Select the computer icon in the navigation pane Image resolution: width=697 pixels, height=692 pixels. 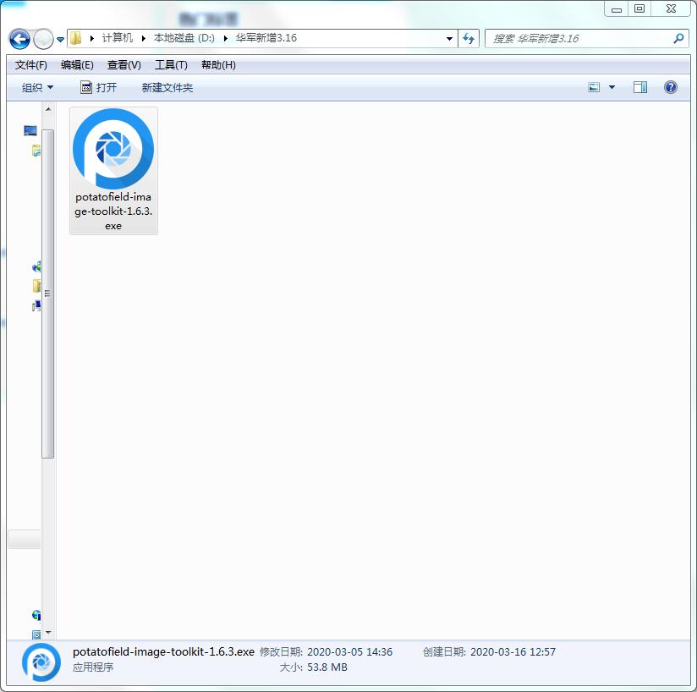point(30,130)
